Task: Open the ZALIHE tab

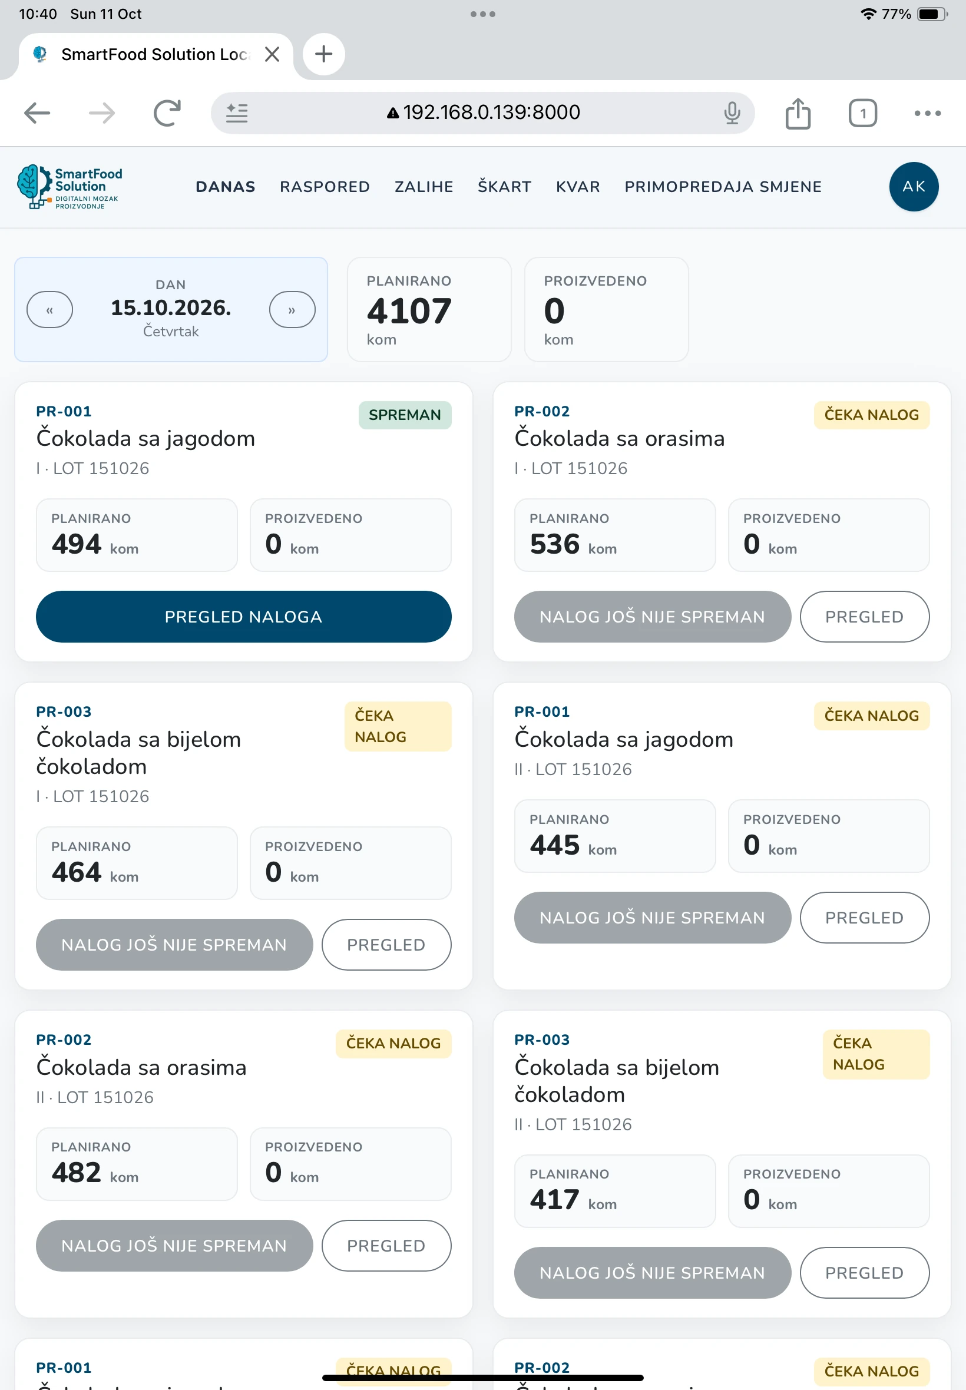Action: point(424,187)
